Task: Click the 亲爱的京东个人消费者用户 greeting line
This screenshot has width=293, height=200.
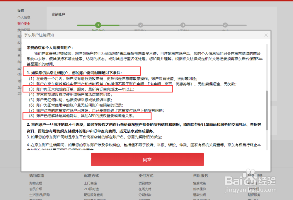Action: click(x=50, y=48)
